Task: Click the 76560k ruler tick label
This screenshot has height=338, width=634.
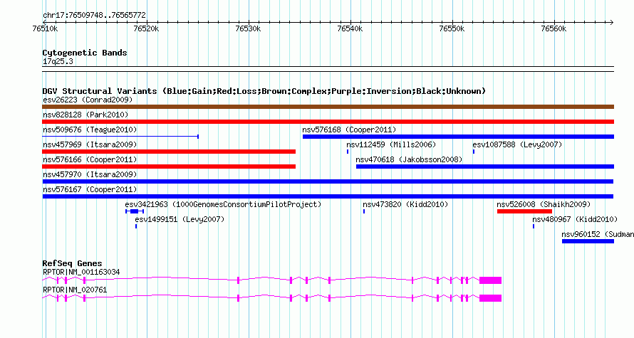Action: click(x=554, y=28)
